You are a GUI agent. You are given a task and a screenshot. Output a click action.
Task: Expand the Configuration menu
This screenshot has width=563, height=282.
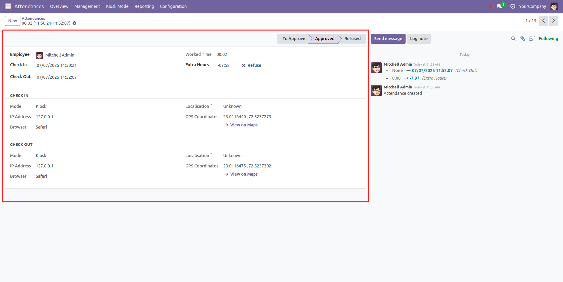173,6
